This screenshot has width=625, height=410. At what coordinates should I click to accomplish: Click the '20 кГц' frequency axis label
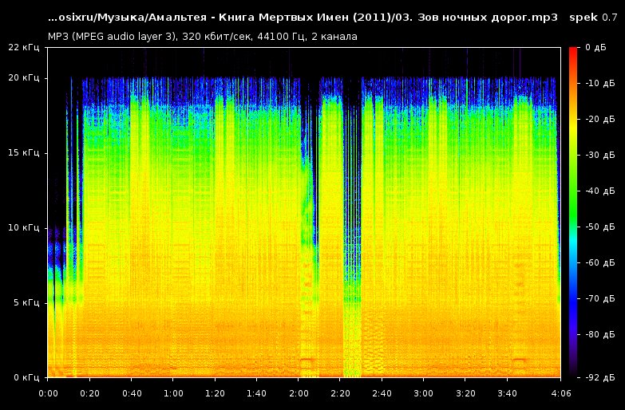[23, 77]
